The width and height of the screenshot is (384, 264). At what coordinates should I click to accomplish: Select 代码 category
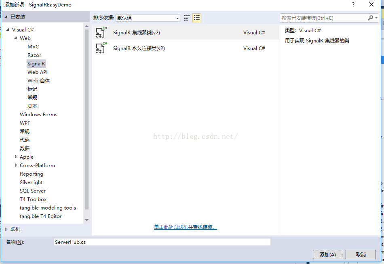tap(25, 140)
